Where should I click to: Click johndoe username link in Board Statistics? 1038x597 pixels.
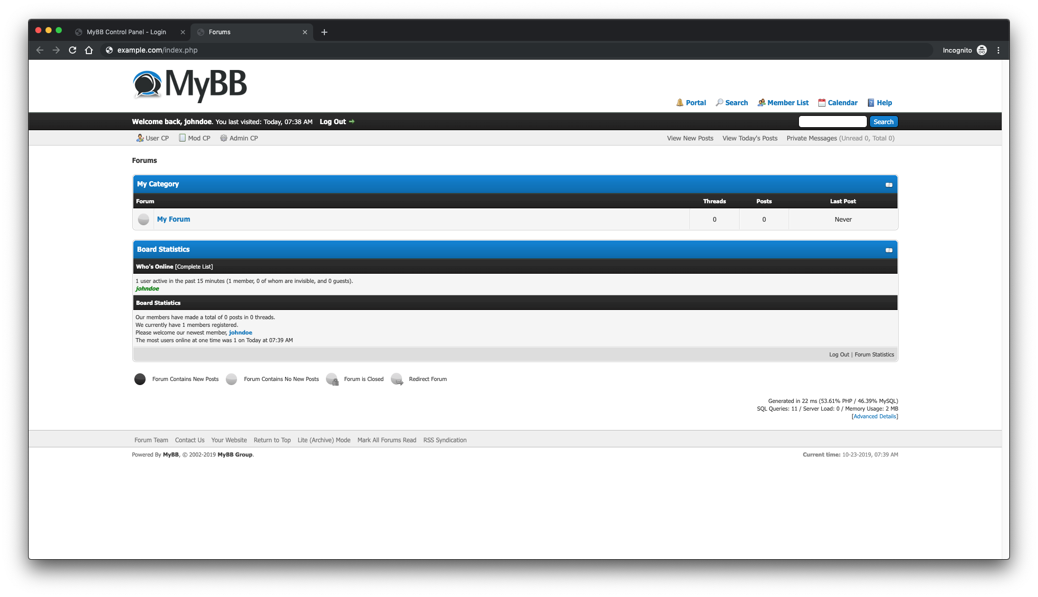click(240, 332)
